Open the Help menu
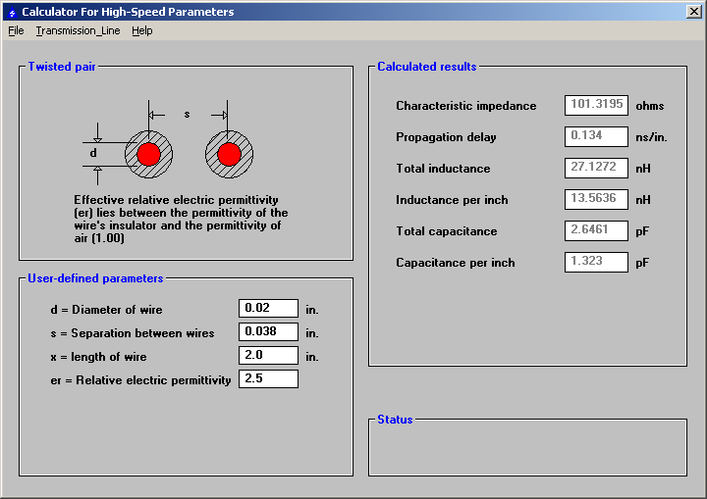This screenshot has width=707, height=499. point(142,30)
